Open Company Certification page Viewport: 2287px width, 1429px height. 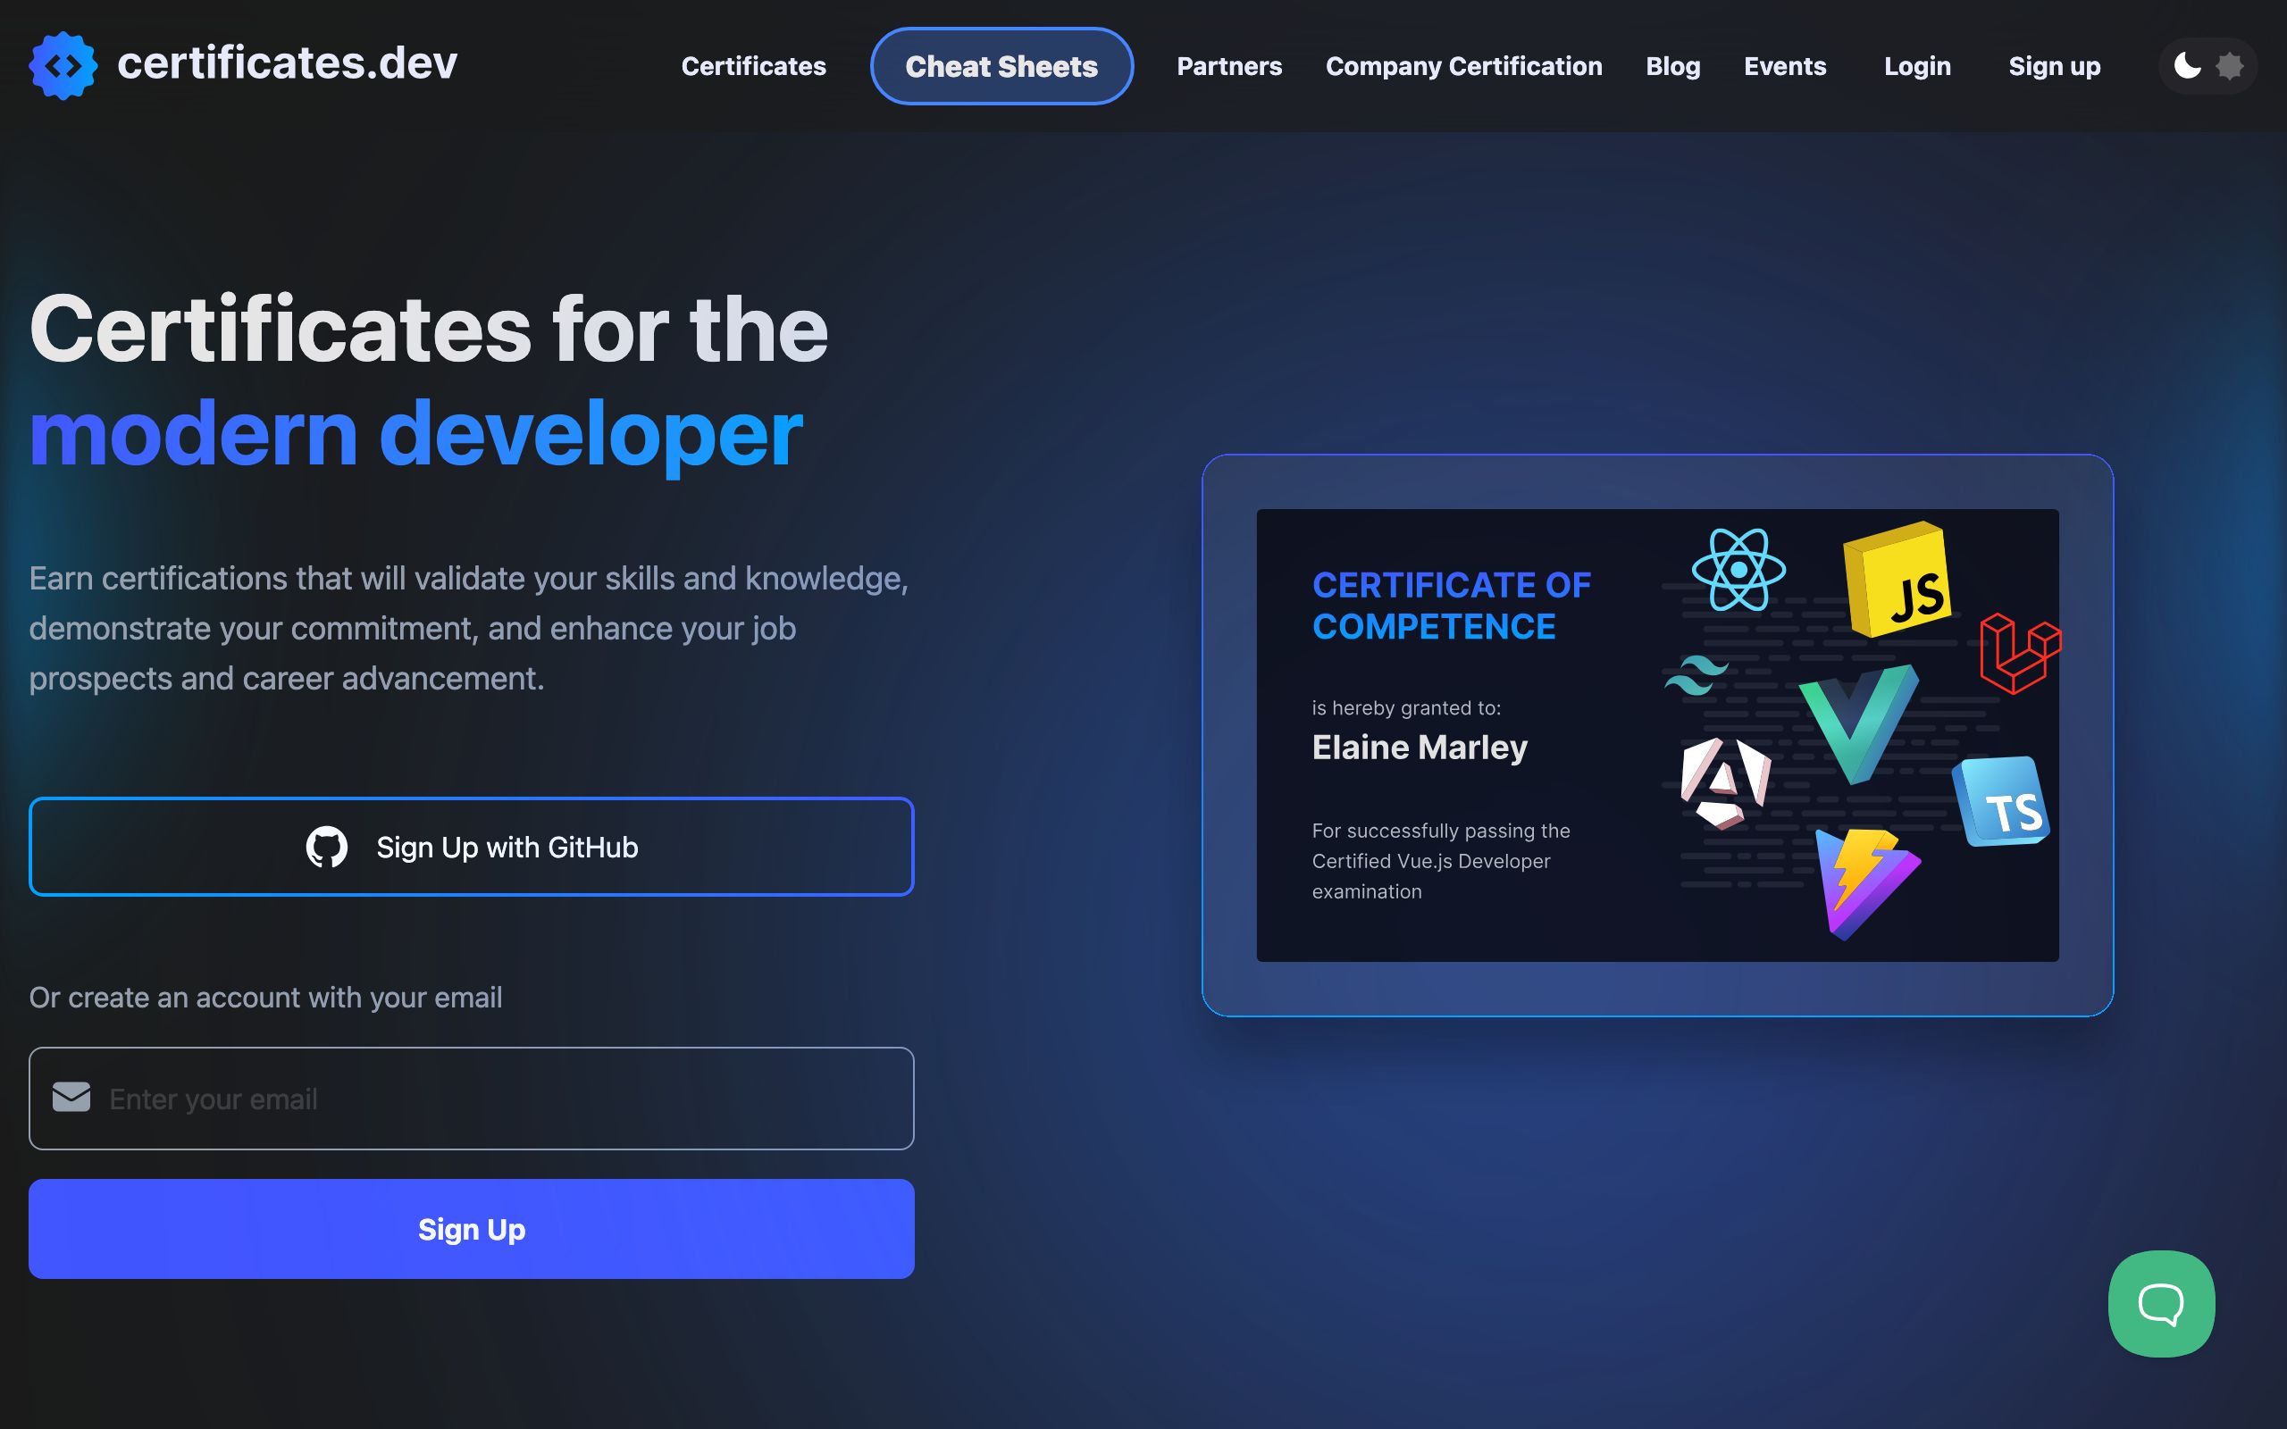(1463, 66)
